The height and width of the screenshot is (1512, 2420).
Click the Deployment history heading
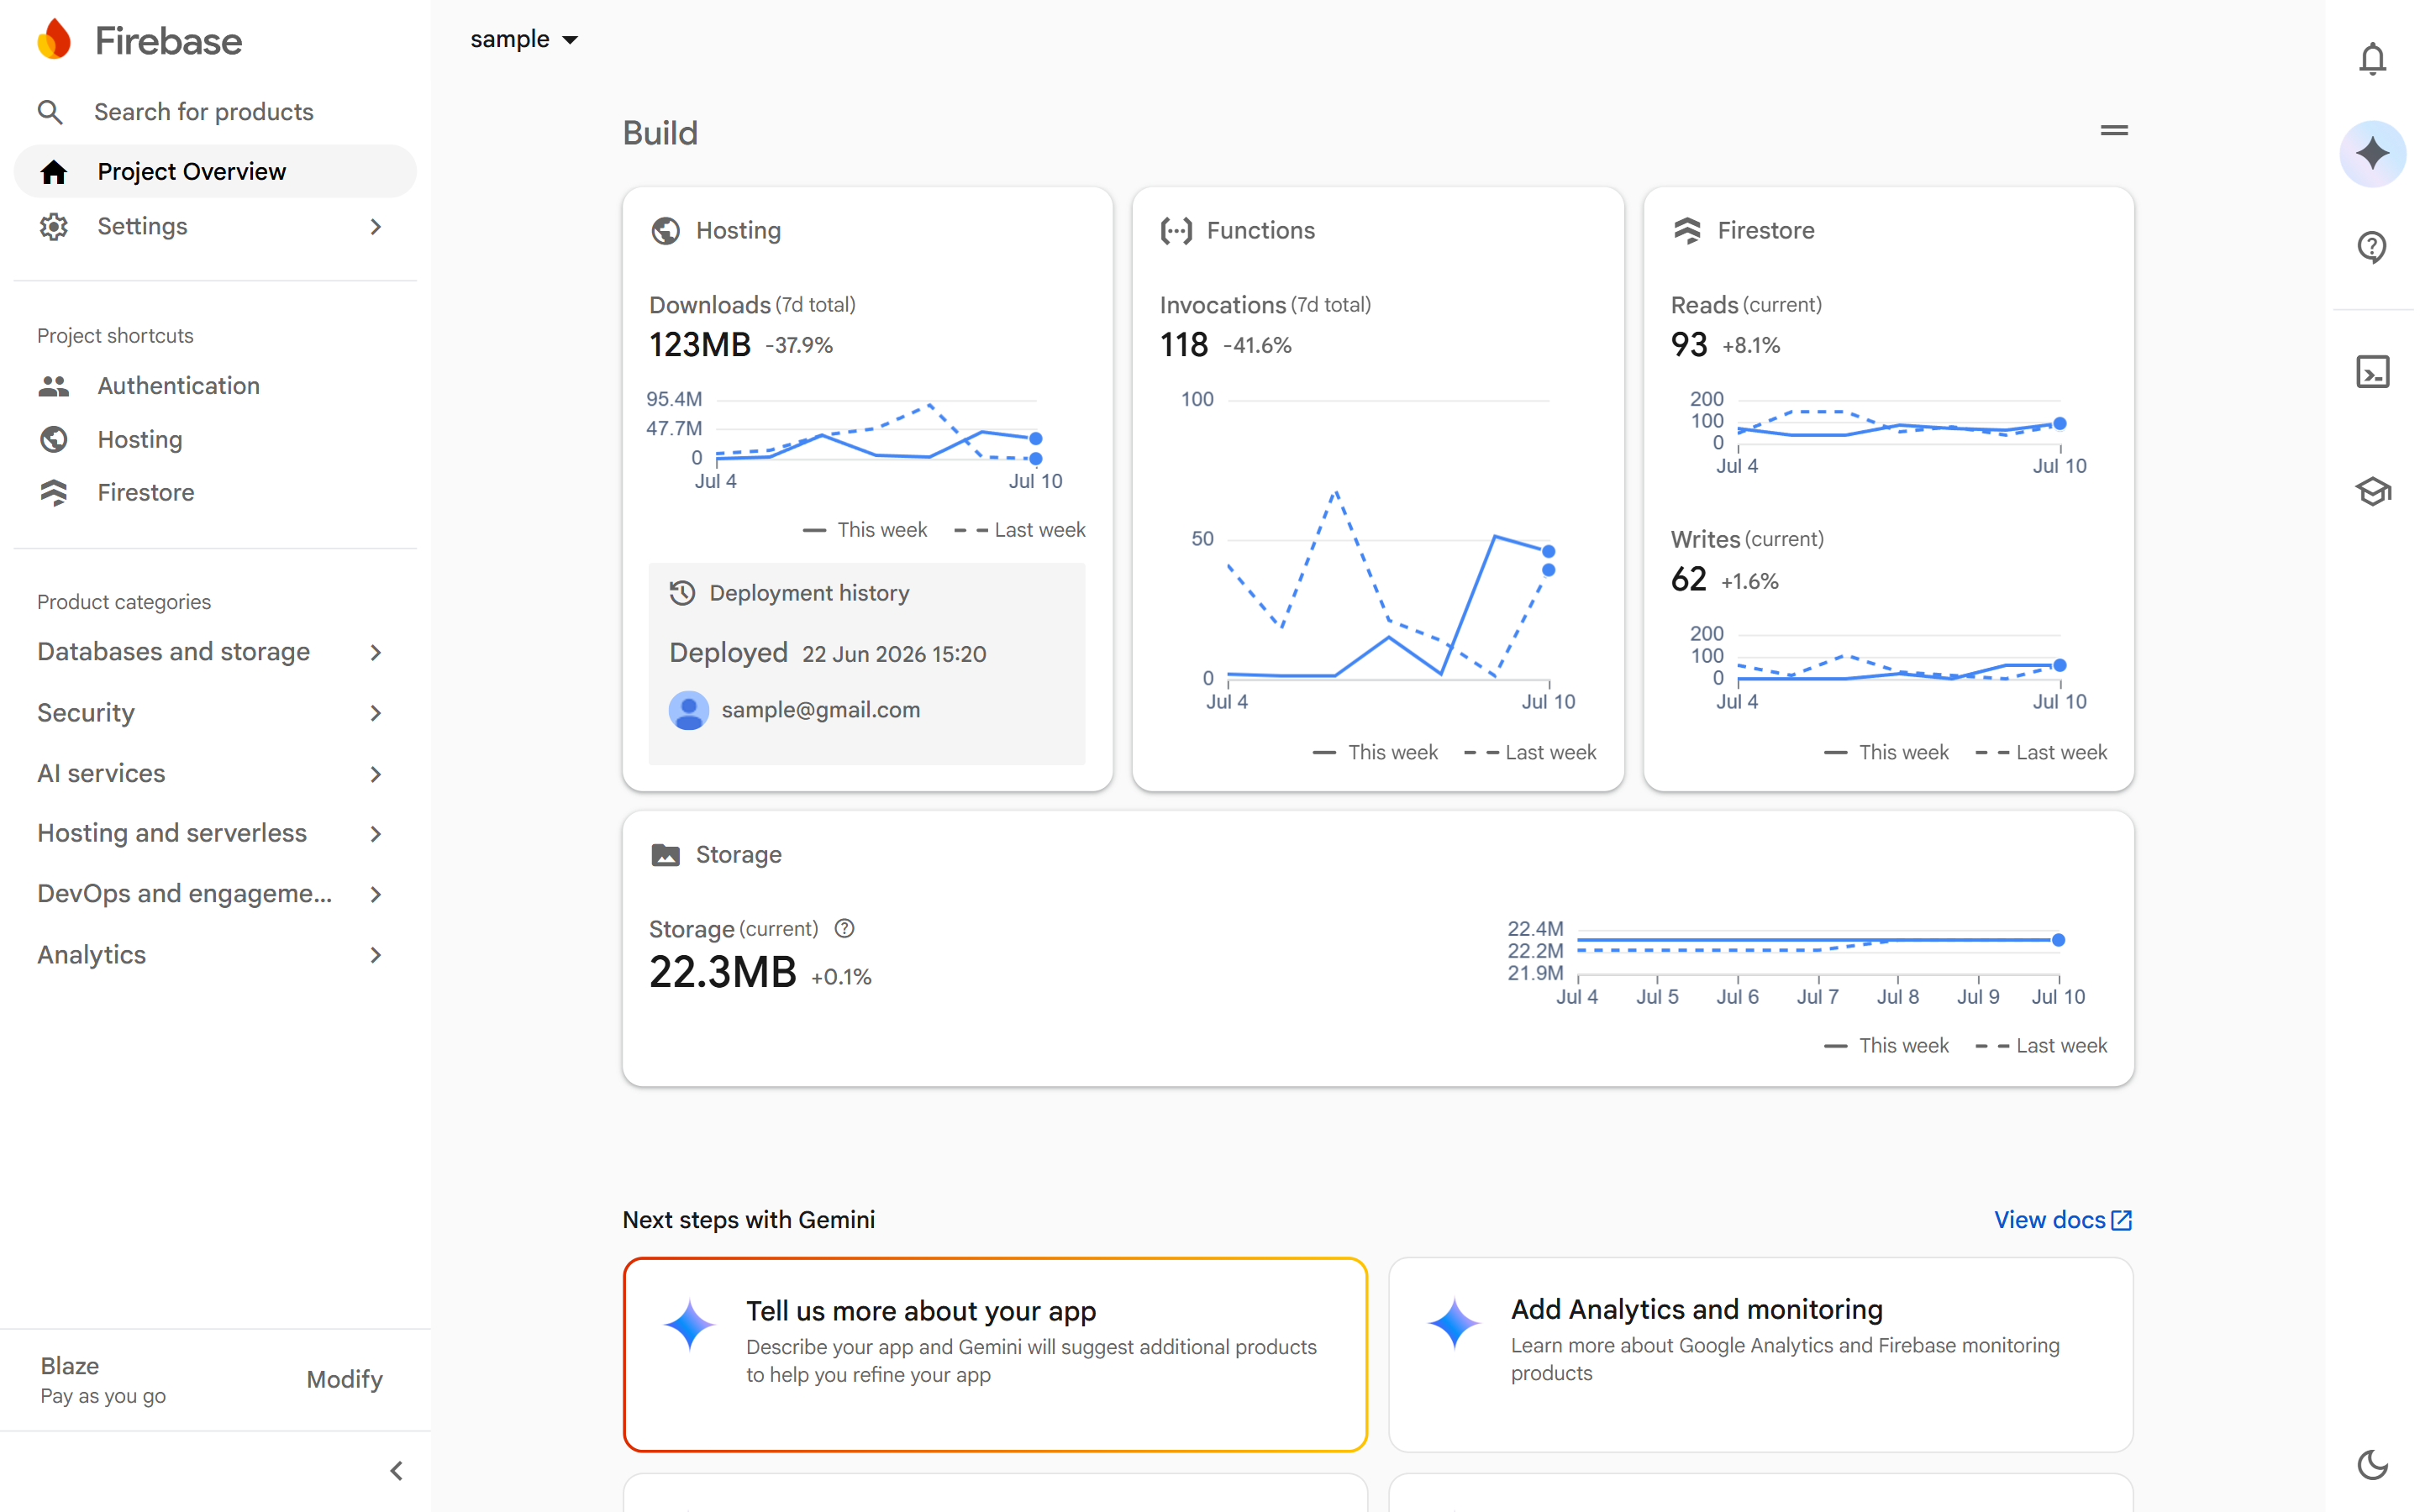point(809,593)
